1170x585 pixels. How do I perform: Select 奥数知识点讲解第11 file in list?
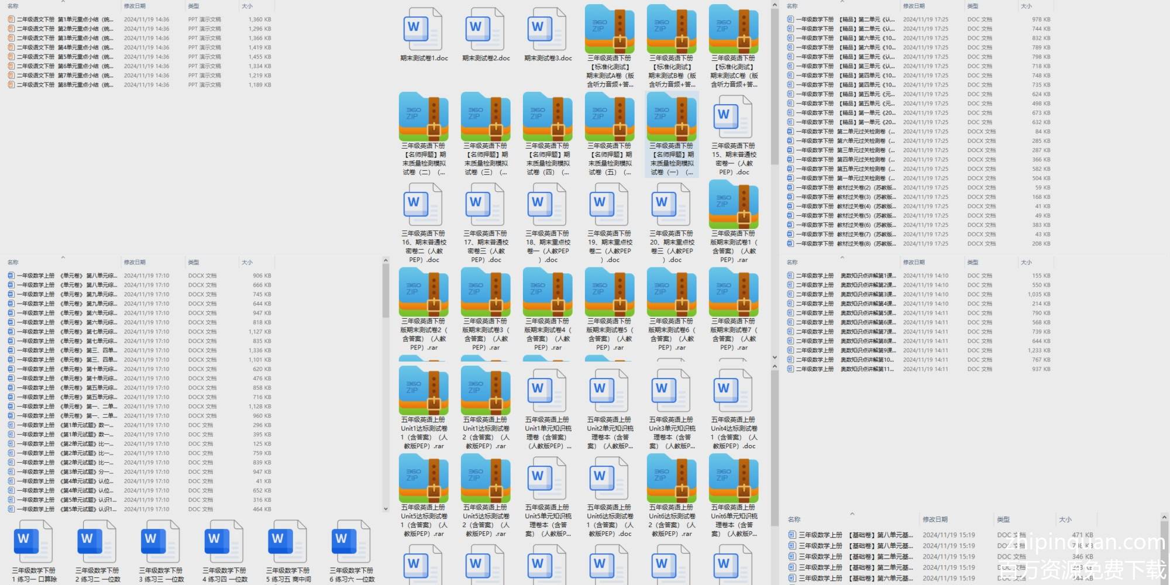click(x=866, y=369)
